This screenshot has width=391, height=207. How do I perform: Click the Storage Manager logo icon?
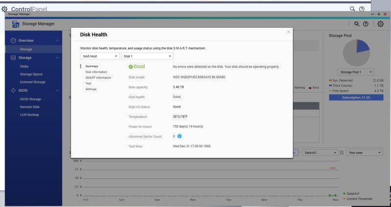16,24
